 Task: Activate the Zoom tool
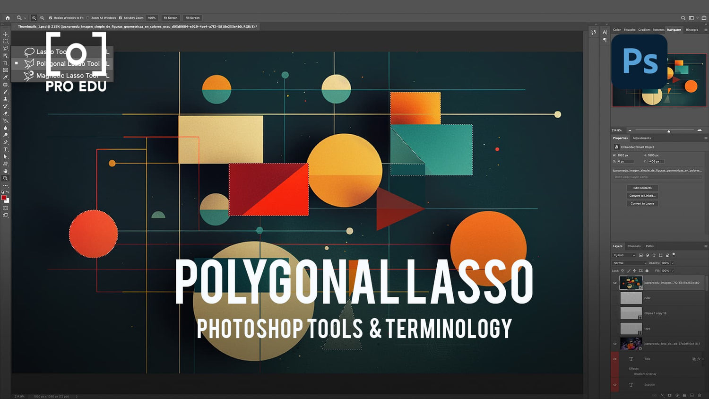(x=5, y=178)
